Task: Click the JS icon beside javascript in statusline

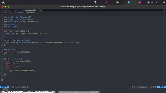Action: pos(137,87)
